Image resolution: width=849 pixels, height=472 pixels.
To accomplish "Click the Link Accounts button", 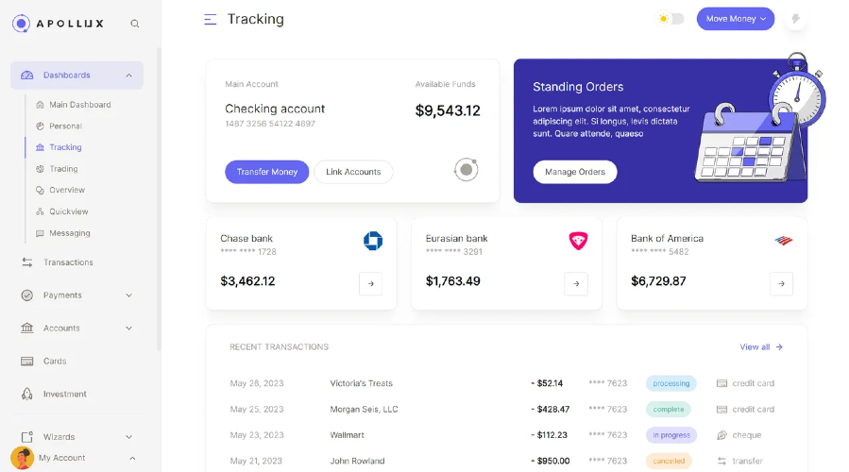I will click(353, 172).
